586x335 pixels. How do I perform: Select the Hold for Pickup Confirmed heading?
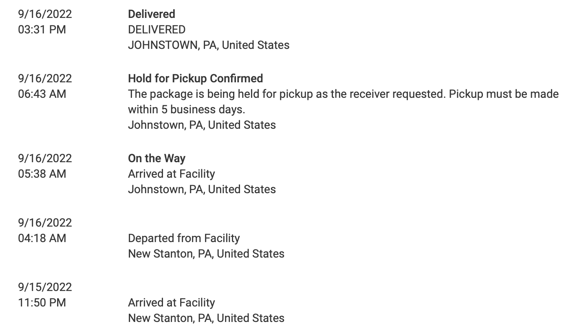[196, 78]
